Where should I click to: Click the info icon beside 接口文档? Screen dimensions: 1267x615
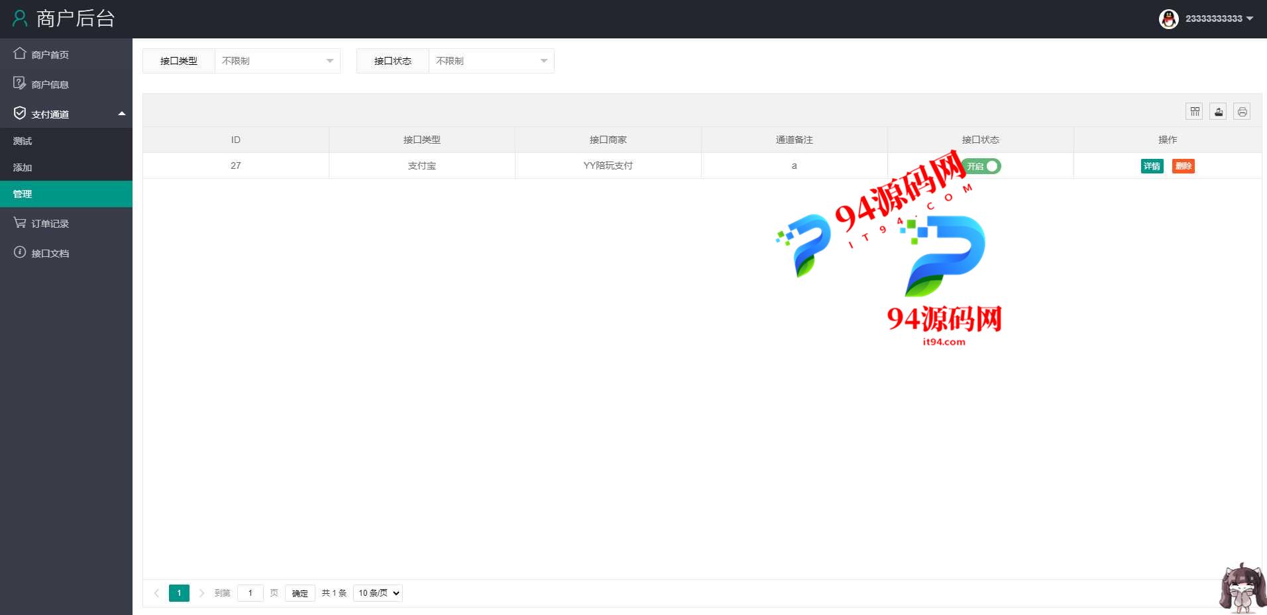coord(20,252)
